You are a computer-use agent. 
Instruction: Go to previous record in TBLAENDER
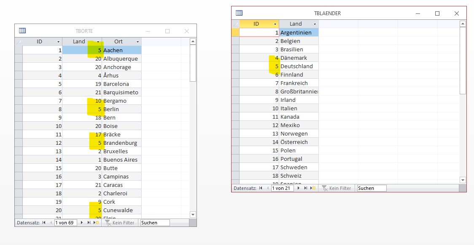(267, 188)
